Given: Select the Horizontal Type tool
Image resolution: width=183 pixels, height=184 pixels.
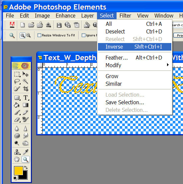Looking at the screenshot, I should coord(26,98).
